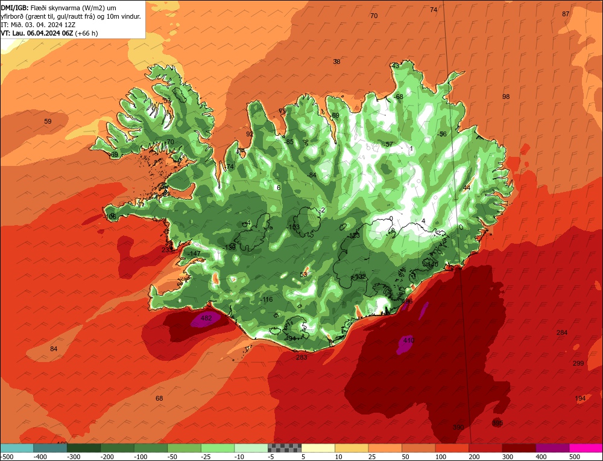Click the dark red 300 legend swatch

519,448
